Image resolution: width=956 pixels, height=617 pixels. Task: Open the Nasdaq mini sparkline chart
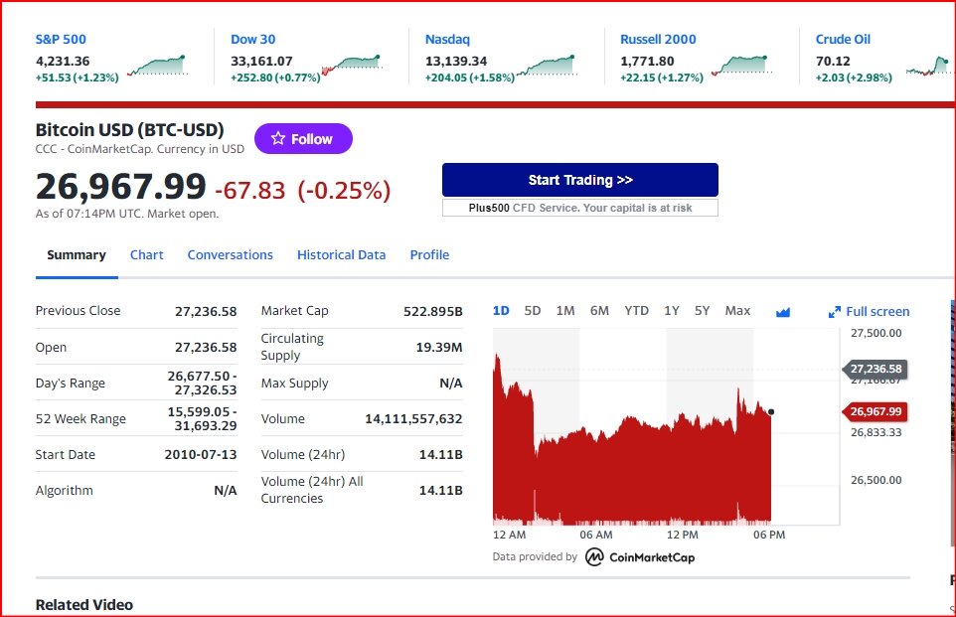[547, 66]
